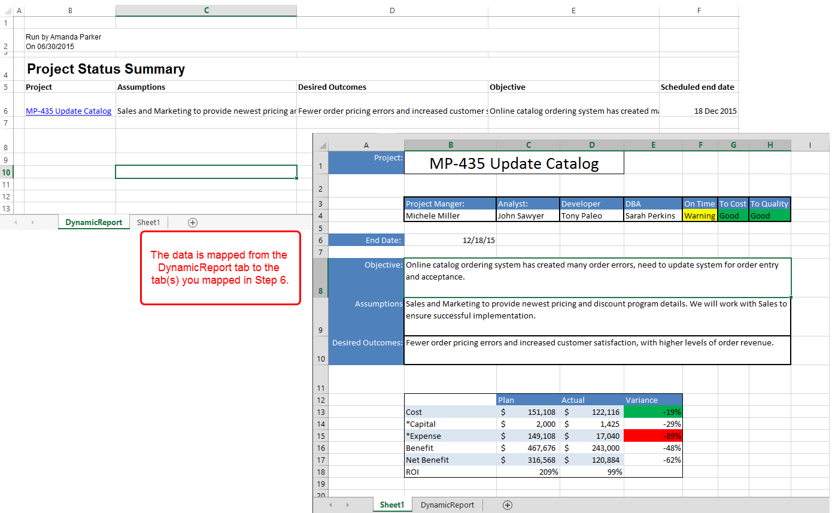Screen dimensions: 832x513
Task: Select the -62% Net Benefit variance cell
Action: pyautogui.click(x=653, y=460)
